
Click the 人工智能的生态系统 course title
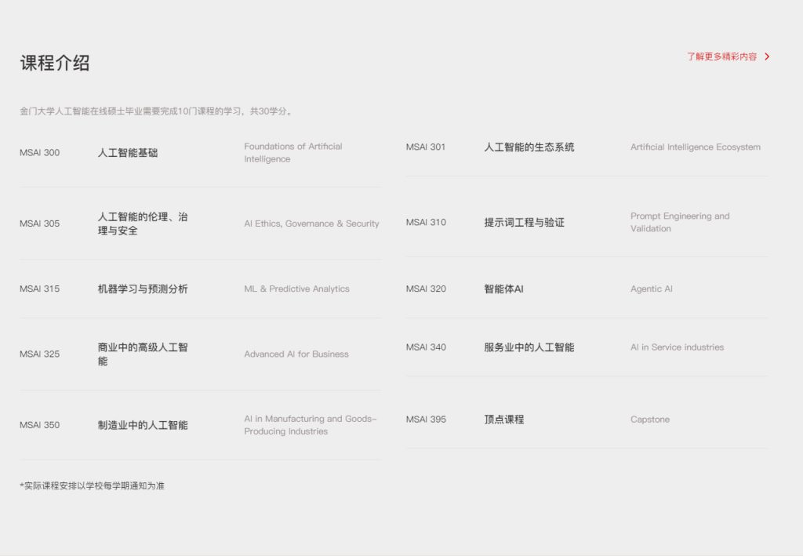tap(529, 147)
